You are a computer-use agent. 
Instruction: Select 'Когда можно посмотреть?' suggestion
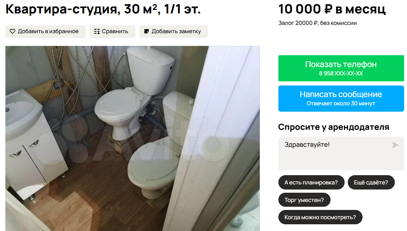click(320, 217)
